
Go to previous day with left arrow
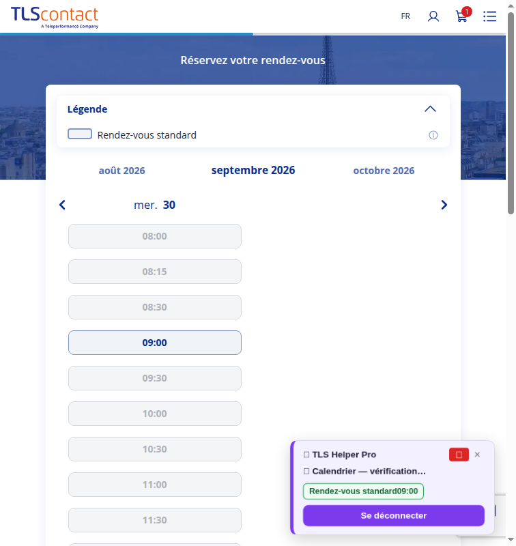pos(62,205)
